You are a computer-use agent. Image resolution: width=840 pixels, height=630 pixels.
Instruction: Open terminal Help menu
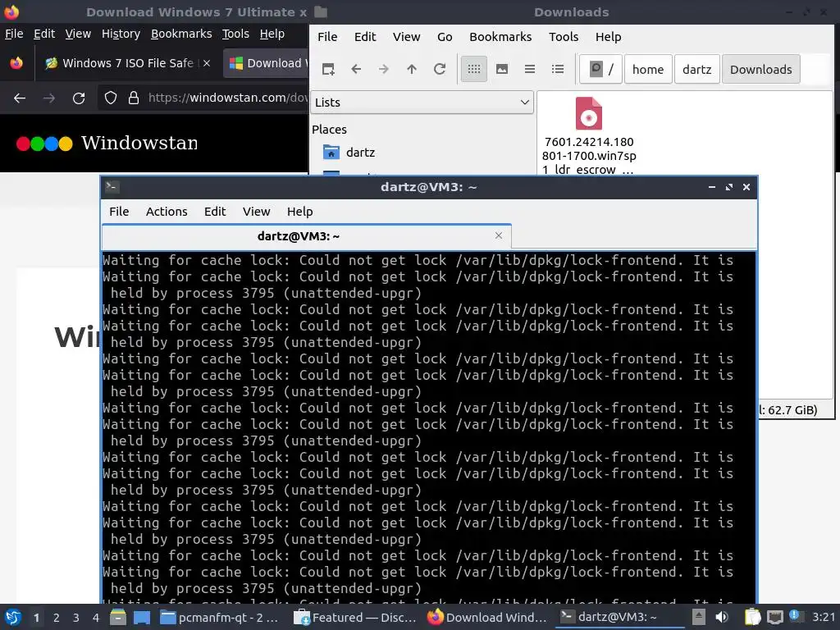[x=299, y=212]
